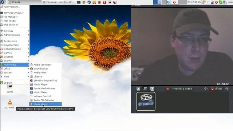Switch Cheese to burst mode

coord(152,89)
